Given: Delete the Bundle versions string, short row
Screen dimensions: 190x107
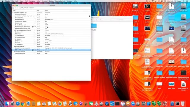Looking at the screenshot, I should [x=35, y=27].
